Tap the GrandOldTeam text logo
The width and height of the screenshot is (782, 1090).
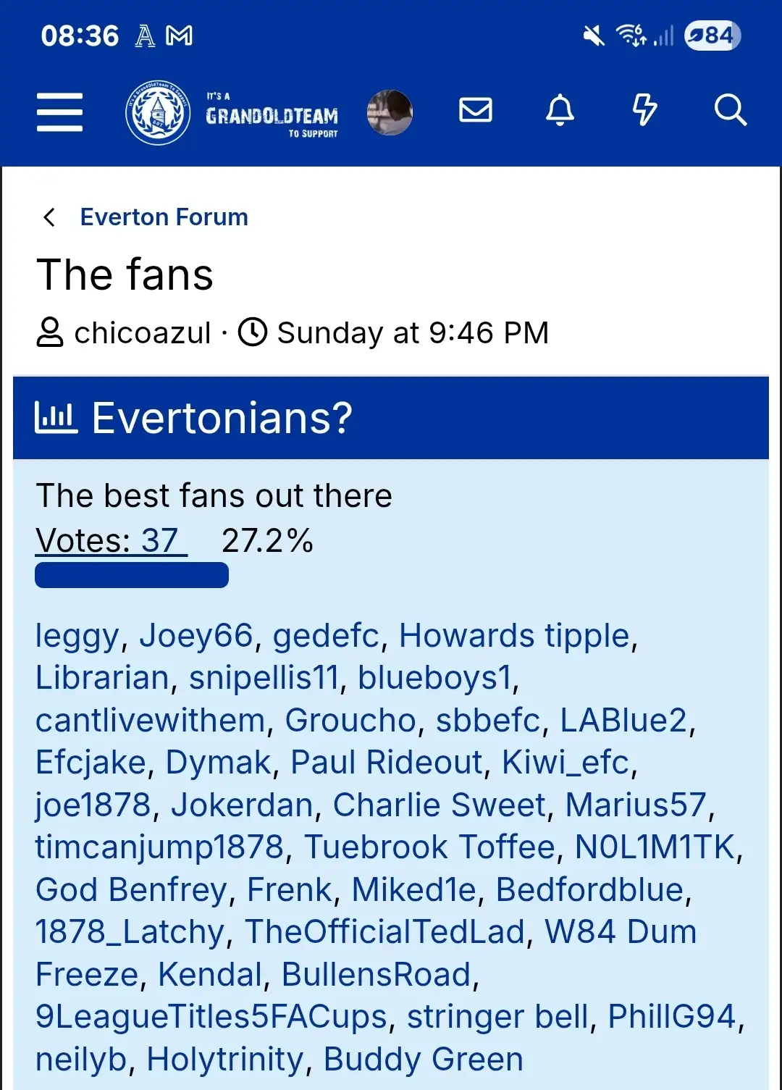click(x=272, y=114)
